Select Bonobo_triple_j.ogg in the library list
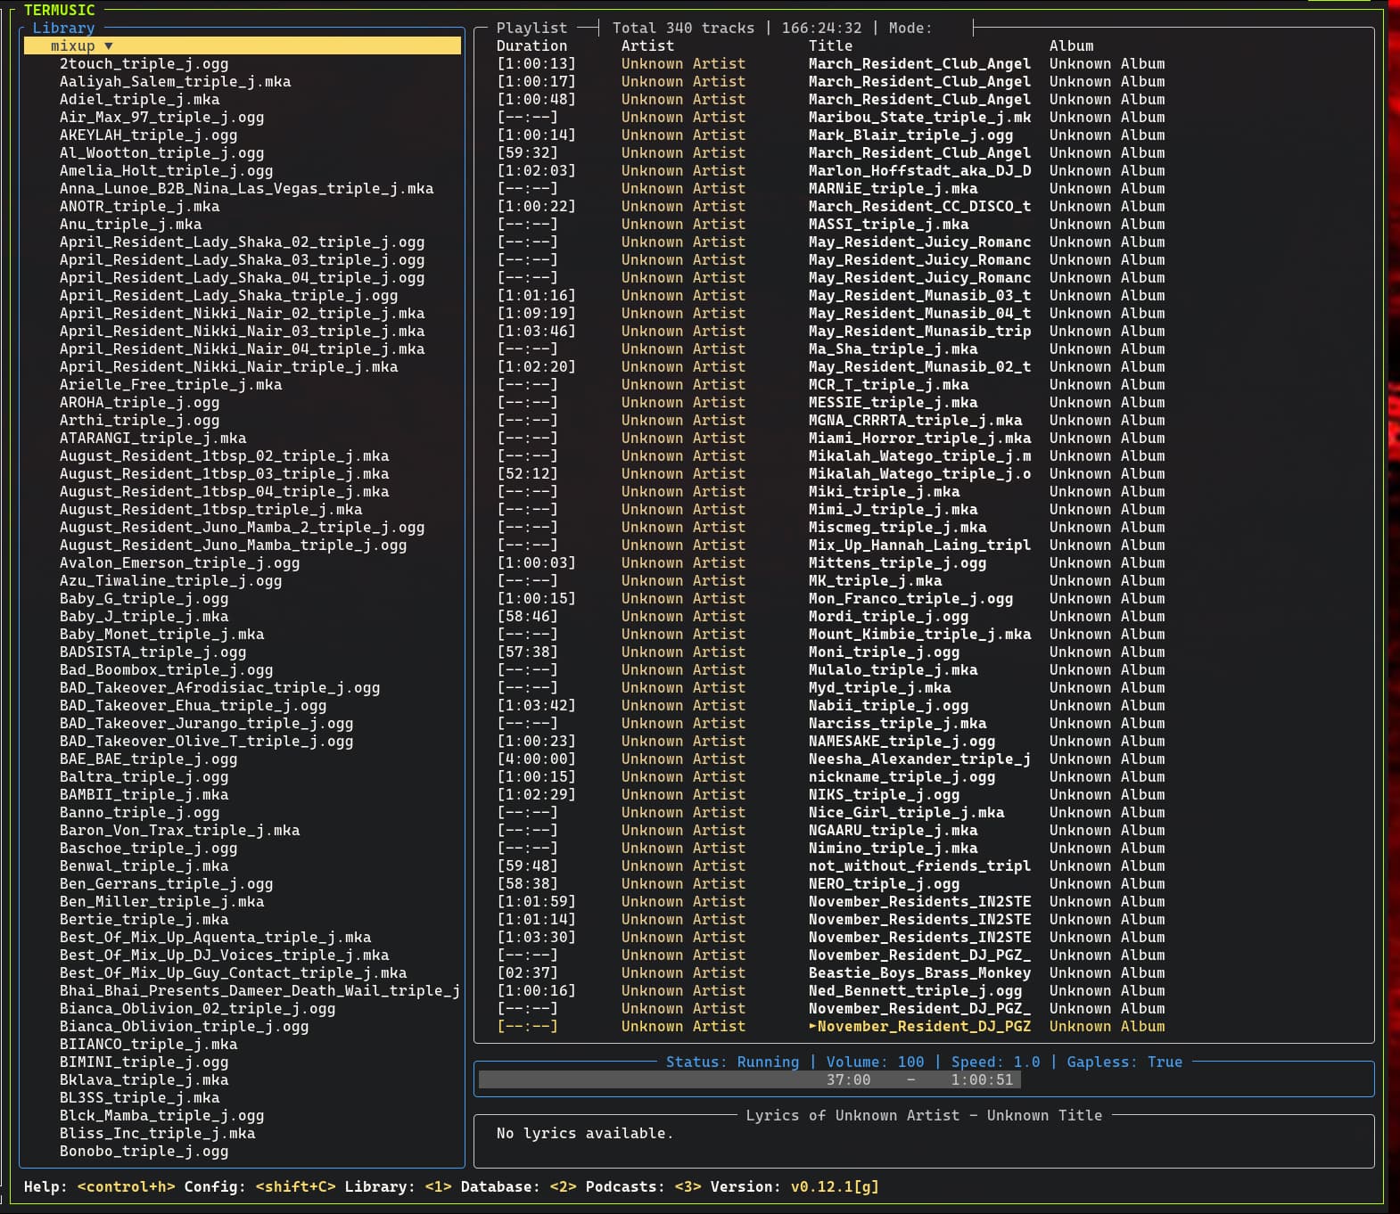This screenshot has height=1214, width=1400. 144,1151
